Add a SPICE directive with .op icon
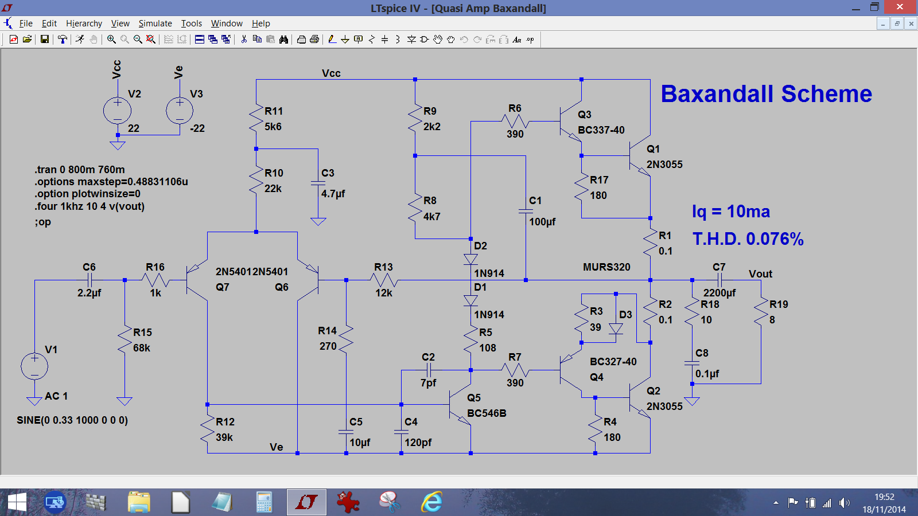Viewport: 918px width, 516px height. [x=530, y=39]
